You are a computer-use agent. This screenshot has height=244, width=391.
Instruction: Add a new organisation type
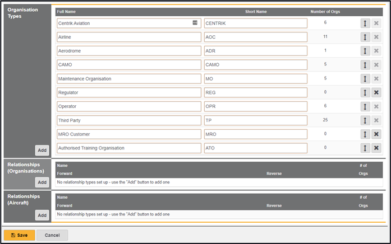tap(42, 150)
